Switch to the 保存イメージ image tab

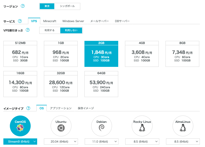pyautogui.click(x=86, y=108)
